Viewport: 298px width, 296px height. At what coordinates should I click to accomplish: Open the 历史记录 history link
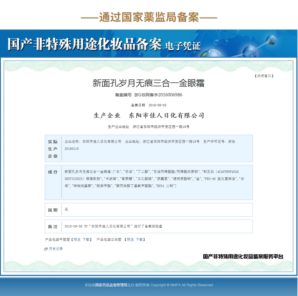click(56, 249)
